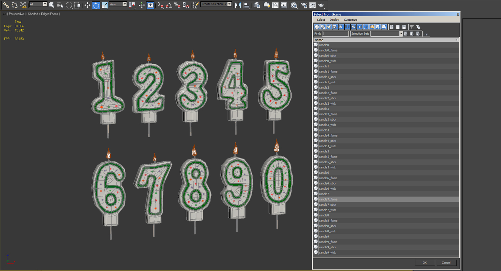Open the Render Setup dialog

click(x=304, y=5)
